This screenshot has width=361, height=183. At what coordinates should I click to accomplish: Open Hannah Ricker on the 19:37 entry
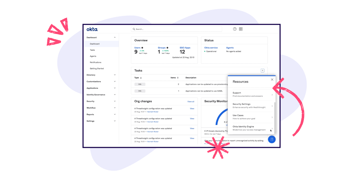(153, 112)
